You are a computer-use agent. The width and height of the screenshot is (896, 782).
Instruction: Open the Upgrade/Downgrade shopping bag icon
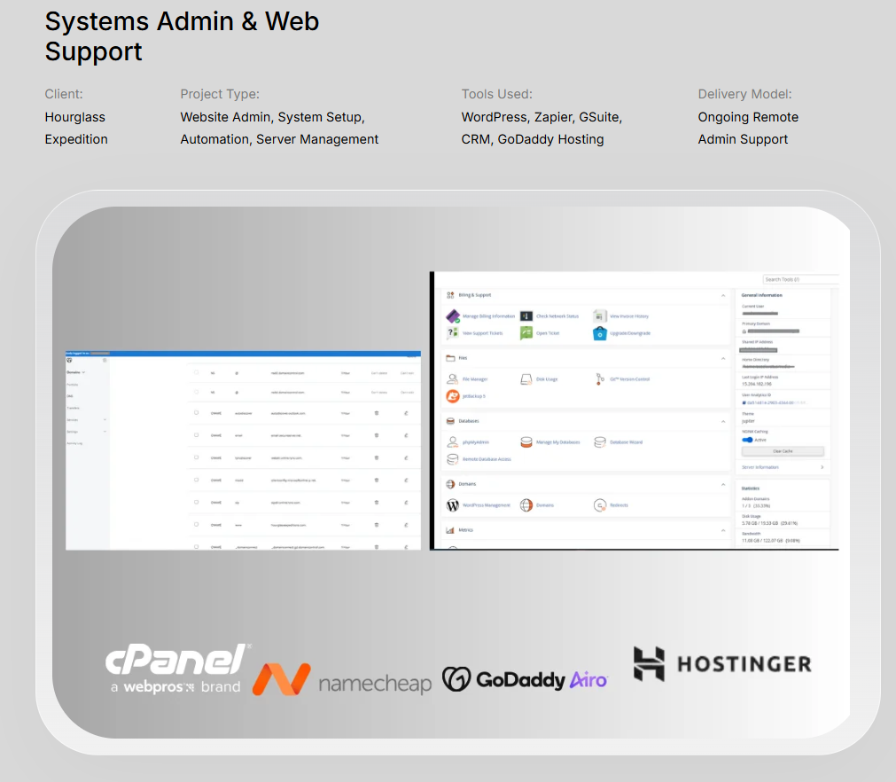click(599, 332)
